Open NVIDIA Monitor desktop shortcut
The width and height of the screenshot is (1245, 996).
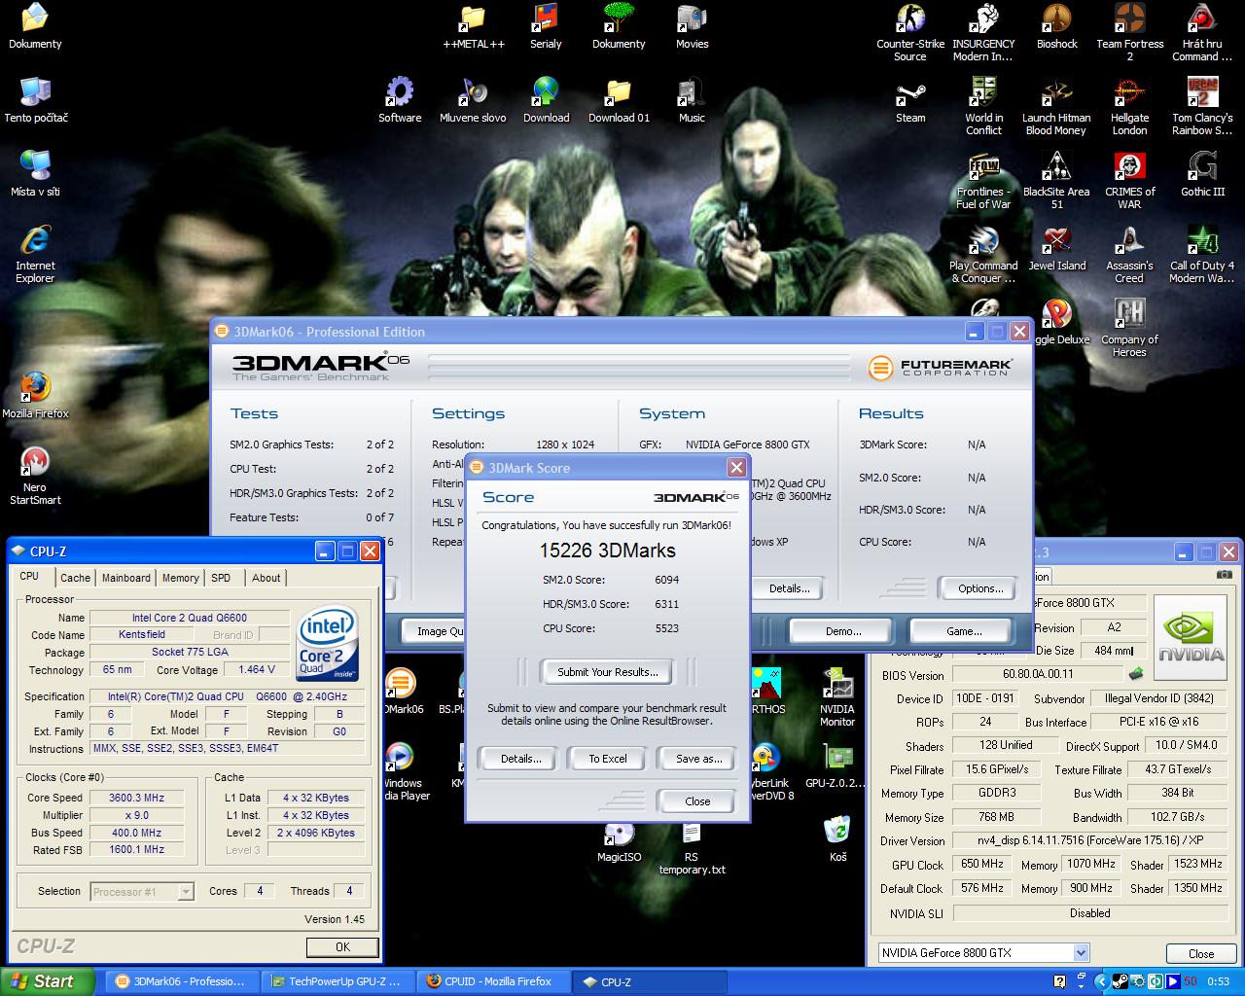click(837, 695)
